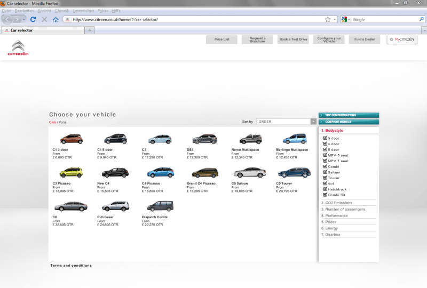427x288 pixels.
Task: Select the Cars link
Action: click(x=52, y=122)
